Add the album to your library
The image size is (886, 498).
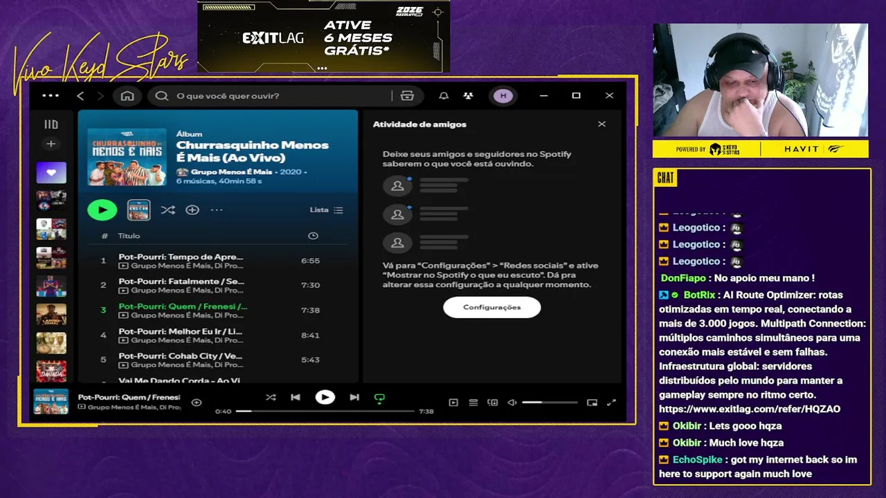(192, 210)
